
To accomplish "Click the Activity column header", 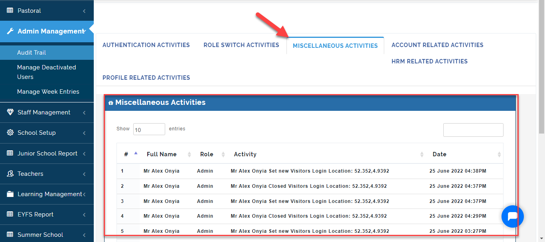I will (x=245, y=154).
